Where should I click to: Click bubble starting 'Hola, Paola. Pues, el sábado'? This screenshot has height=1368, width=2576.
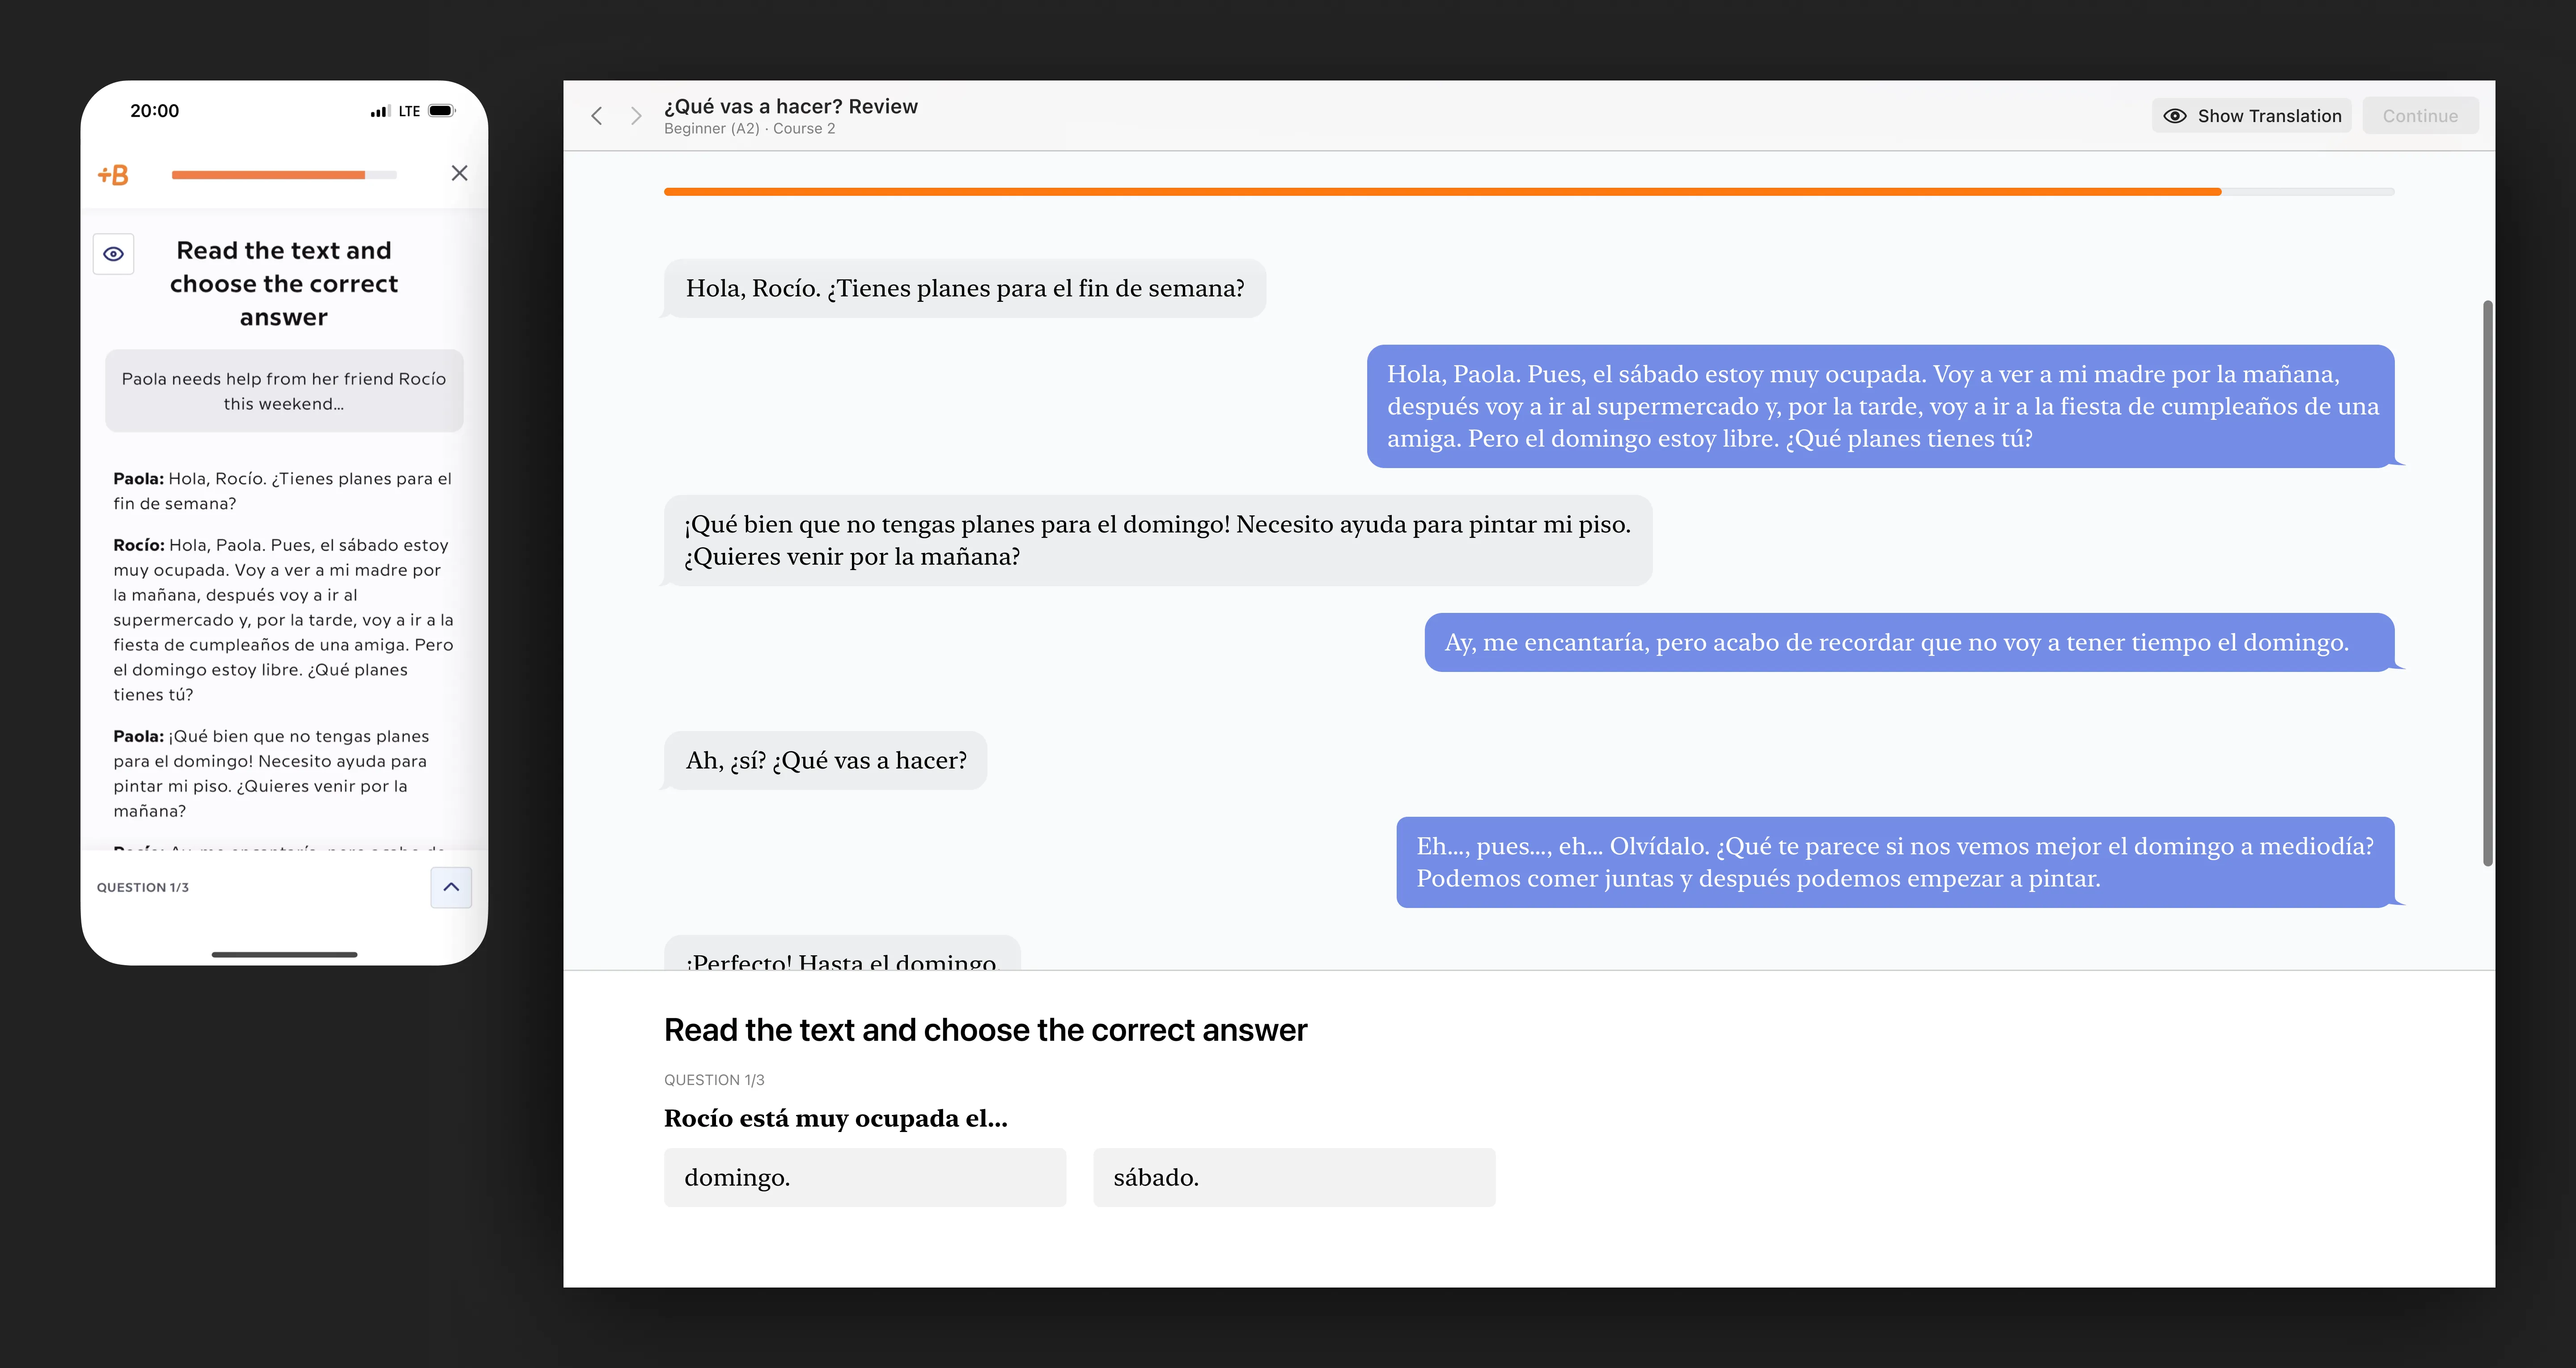coord(1880,406)
